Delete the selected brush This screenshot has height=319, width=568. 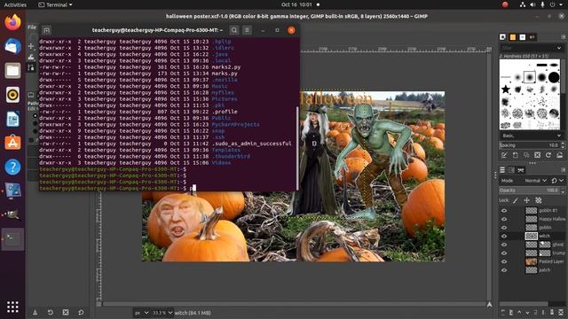(538, 155)
